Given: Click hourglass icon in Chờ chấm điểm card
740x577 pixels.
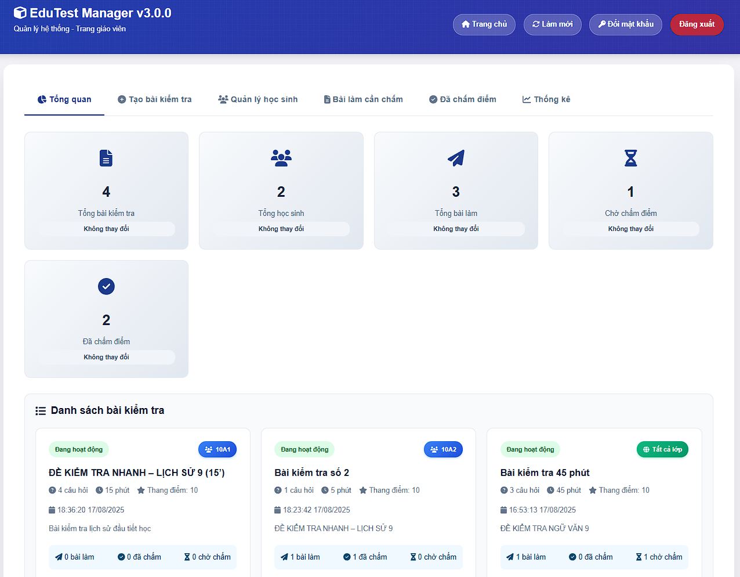Looking at the screenshot, I should pyautogui.click(x=631, y=158).
